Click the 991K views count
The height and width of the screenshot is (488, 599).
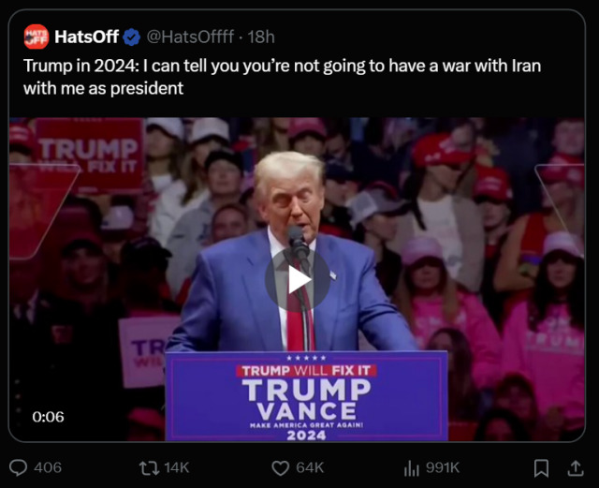pyautogui.click(x=443, y=467)
